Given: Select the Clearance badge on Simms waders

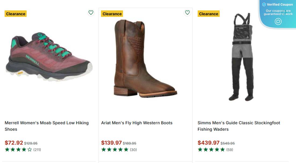Looking at the screenshot, I should [209, 14].
